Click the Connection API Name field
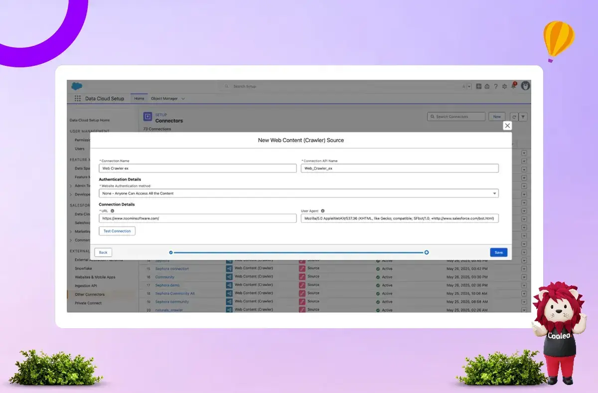 (400, 169)
